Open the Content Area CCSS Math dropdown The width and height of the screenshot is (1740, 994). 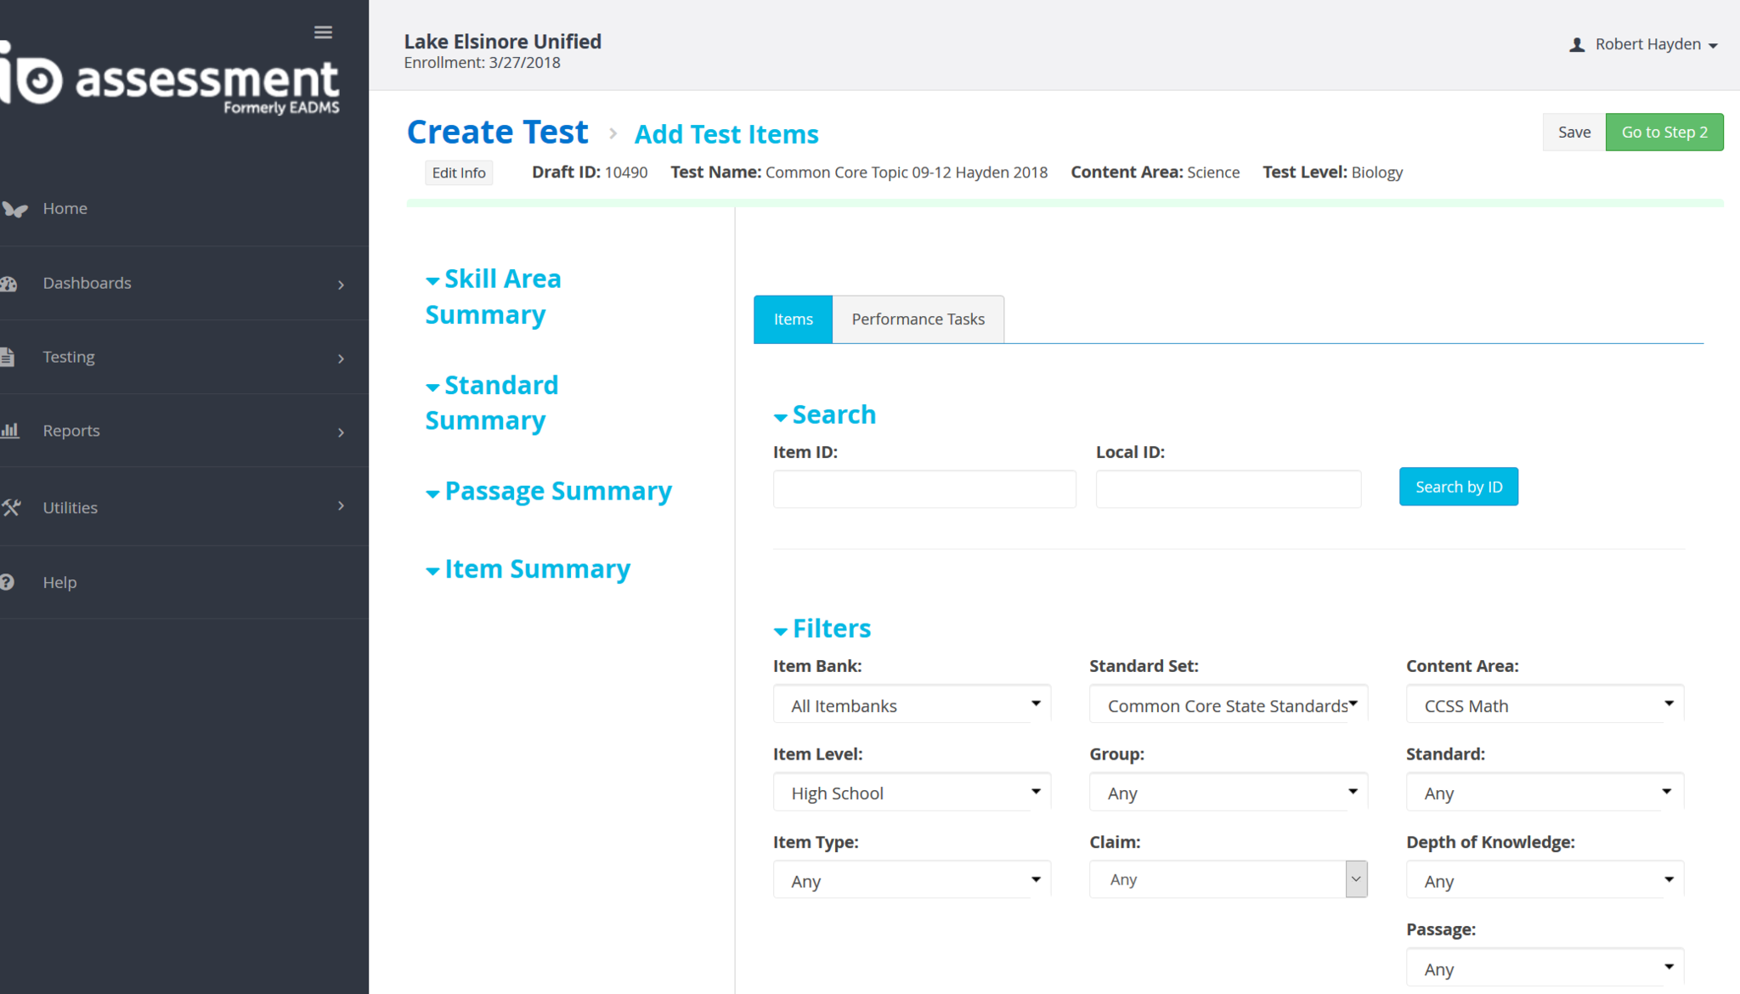click(x=1544, y=705)
